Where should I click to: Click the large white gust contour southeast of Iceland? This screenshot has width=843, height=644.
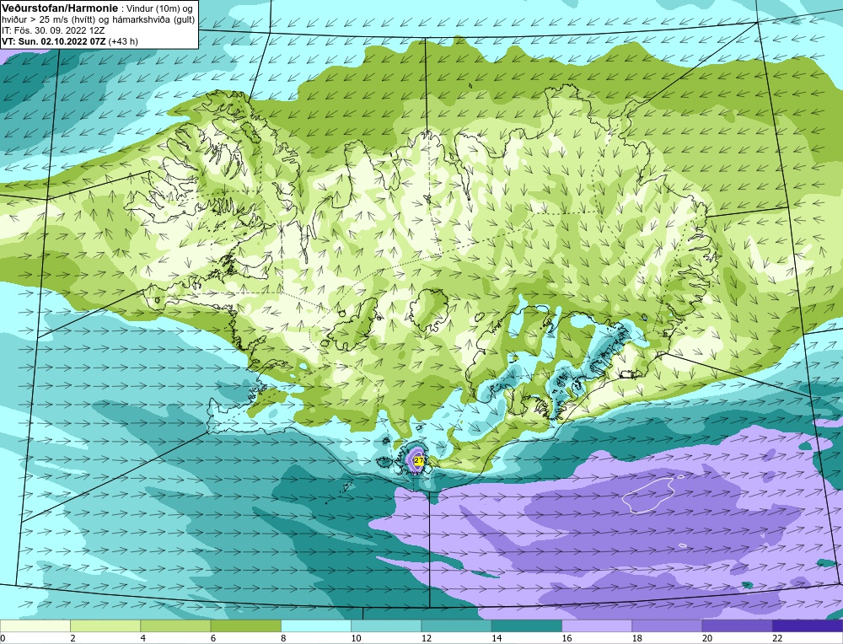point(648,495)
